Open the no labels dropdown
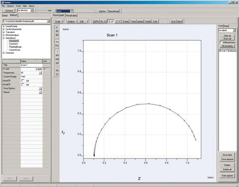Screen dimensions: 239x187 (x=227, y=30)
